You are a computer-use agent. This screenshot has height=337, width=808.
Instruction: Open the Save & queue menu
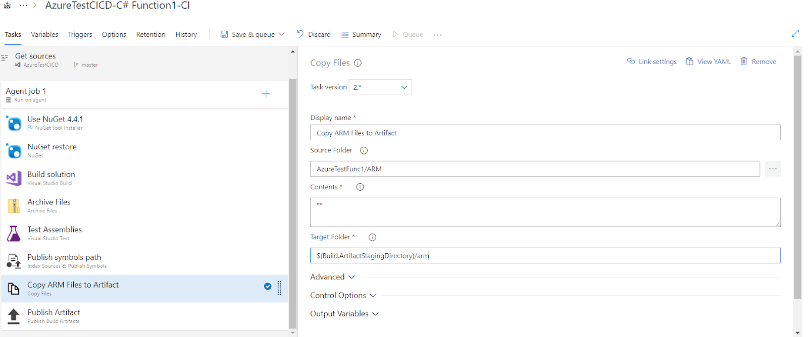[252, 35]
